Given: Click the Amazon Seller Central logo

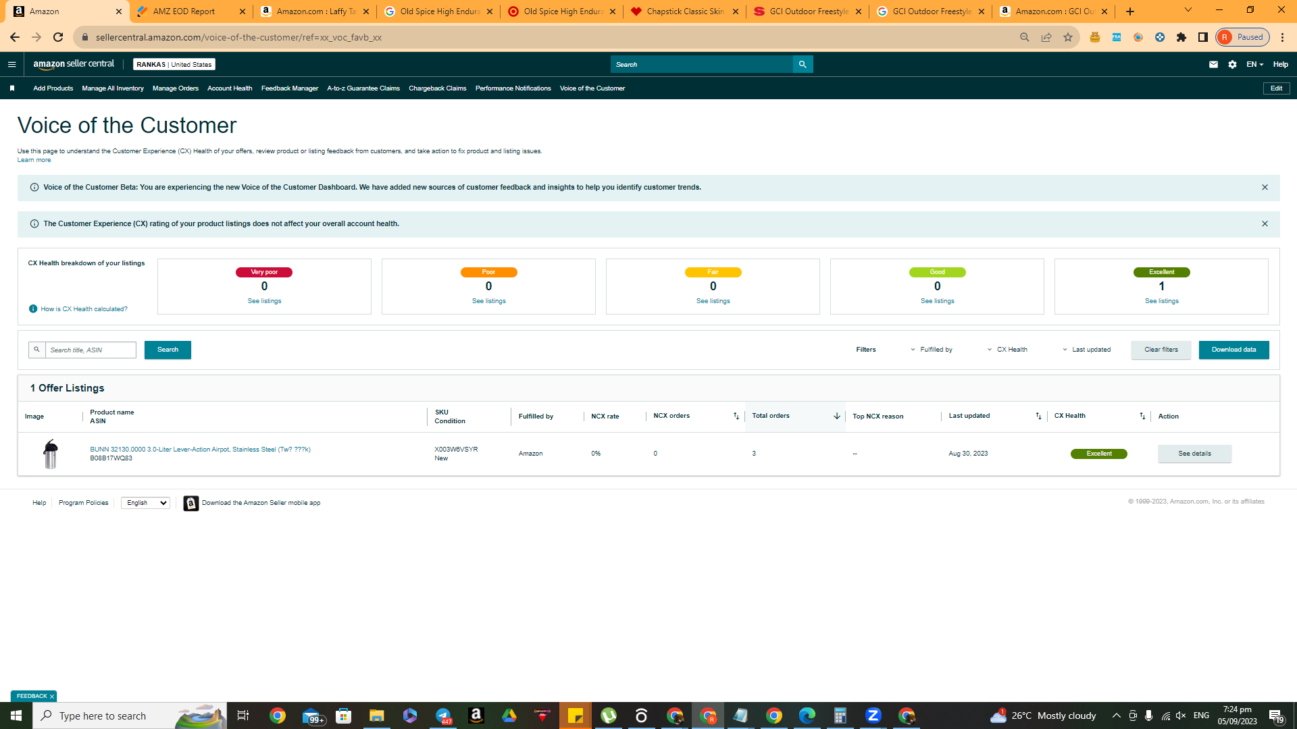Looking at the screenshot, I should pos(74,64).
